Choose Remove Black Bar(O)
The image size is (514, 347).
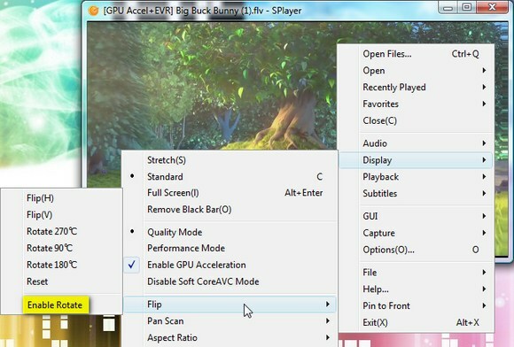coord(230,210)
